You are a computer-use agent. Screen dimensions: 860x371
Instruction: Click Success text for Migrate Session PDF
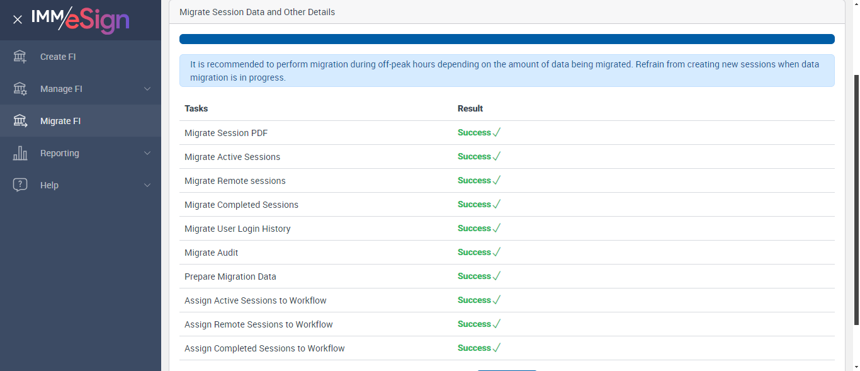click(x=474, y=132)
